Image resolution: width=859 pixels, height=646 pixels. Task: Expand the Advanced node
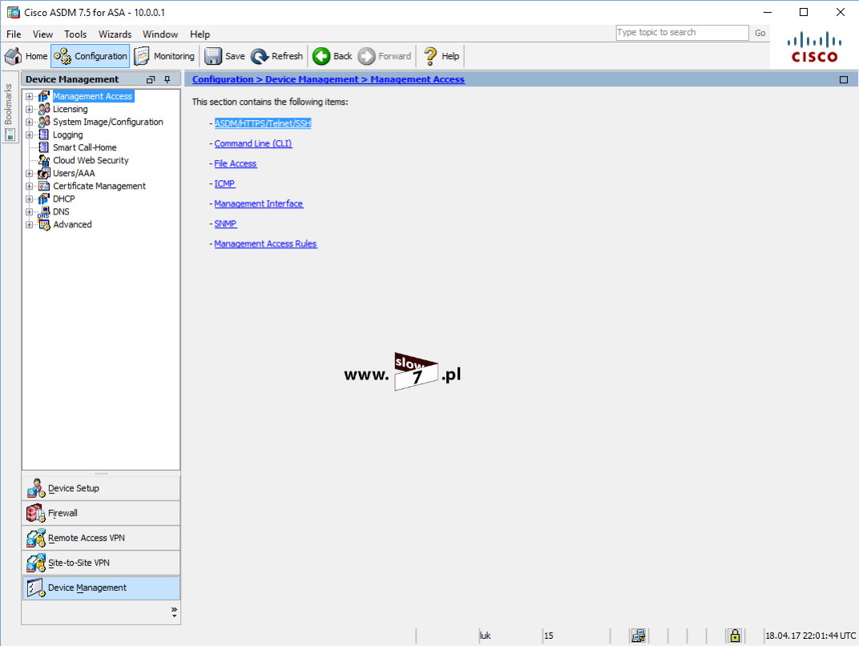click(29, 224)
